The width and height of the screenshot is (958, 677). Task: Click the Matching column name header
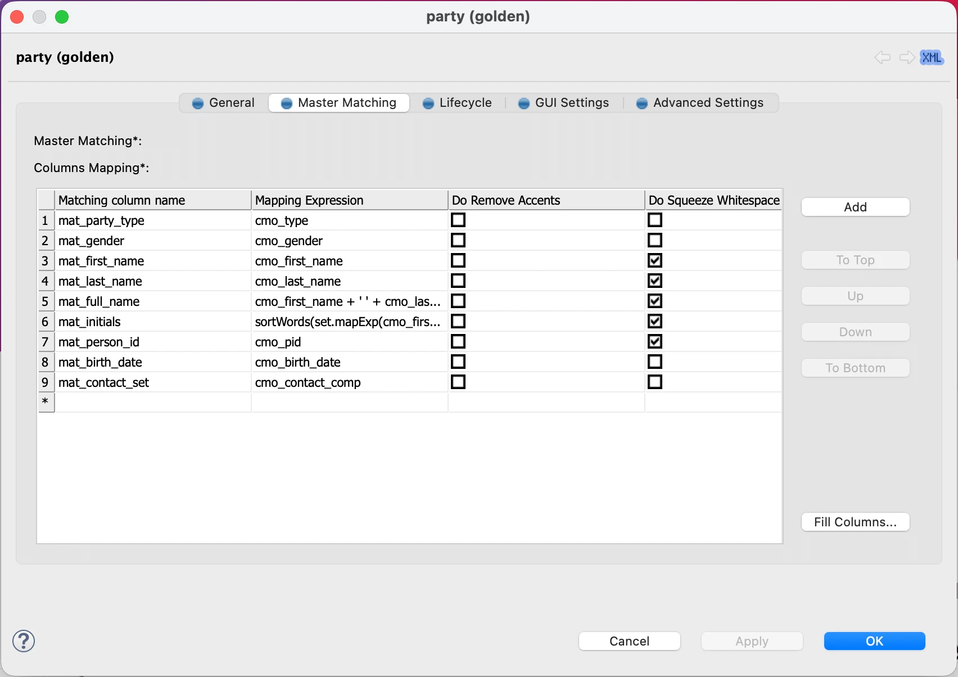pyautogui.click(x=153, y=200)
